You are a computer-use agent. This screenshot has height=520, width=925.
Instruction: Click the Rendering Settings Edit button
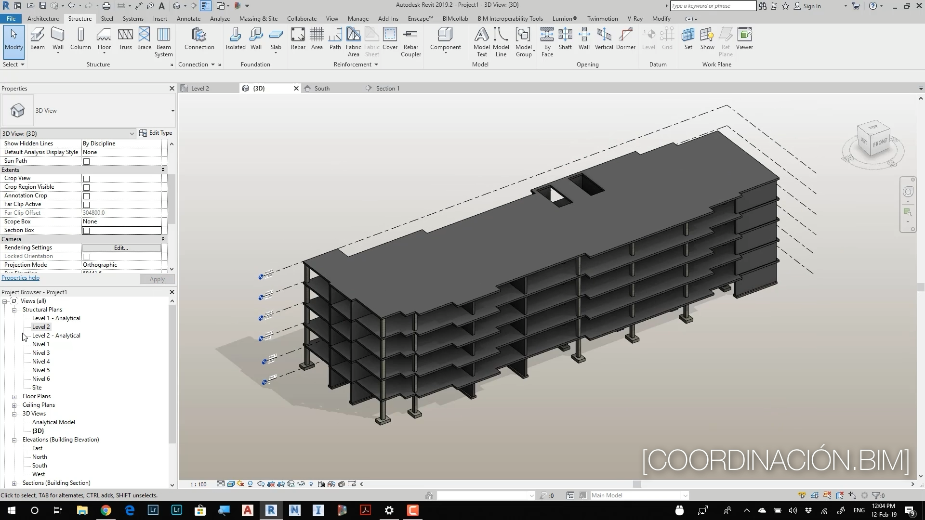tap(121, 248)
